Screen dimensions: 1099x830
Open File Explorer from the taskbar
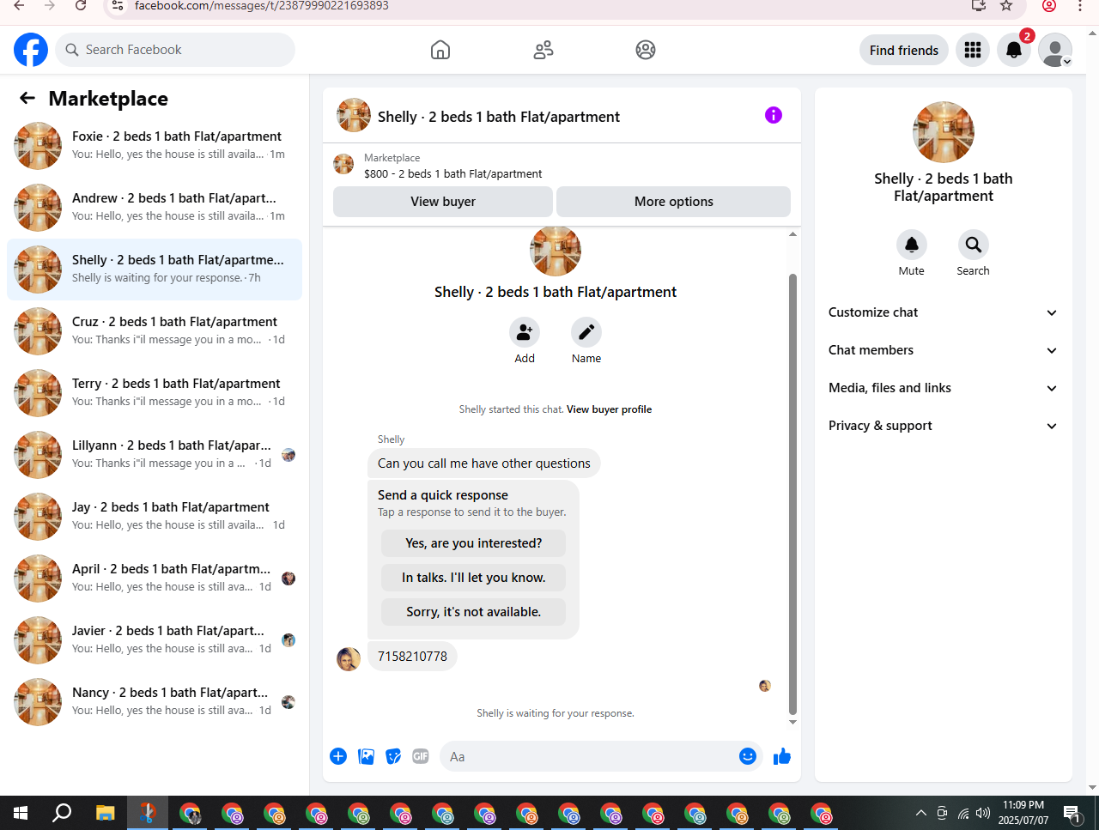coord(105,813)
